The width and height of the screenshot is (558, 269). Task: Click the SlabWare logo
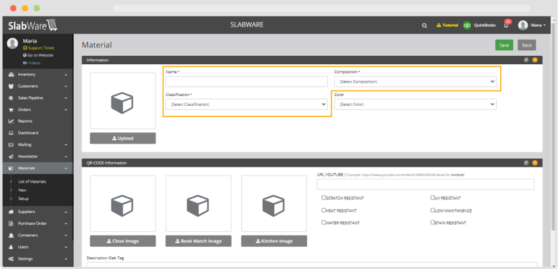pyautogui.click(x=33, y=25)
